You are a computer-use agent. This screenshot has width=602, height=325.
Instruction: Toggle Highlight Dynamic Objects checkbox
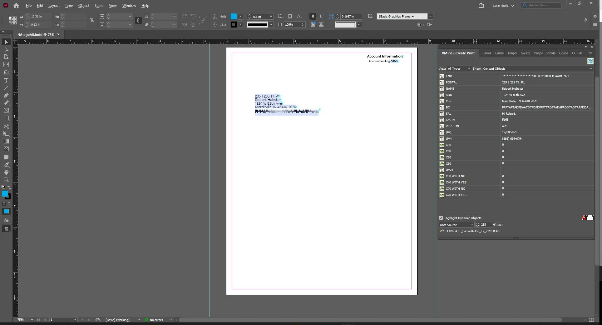point(441,218)
